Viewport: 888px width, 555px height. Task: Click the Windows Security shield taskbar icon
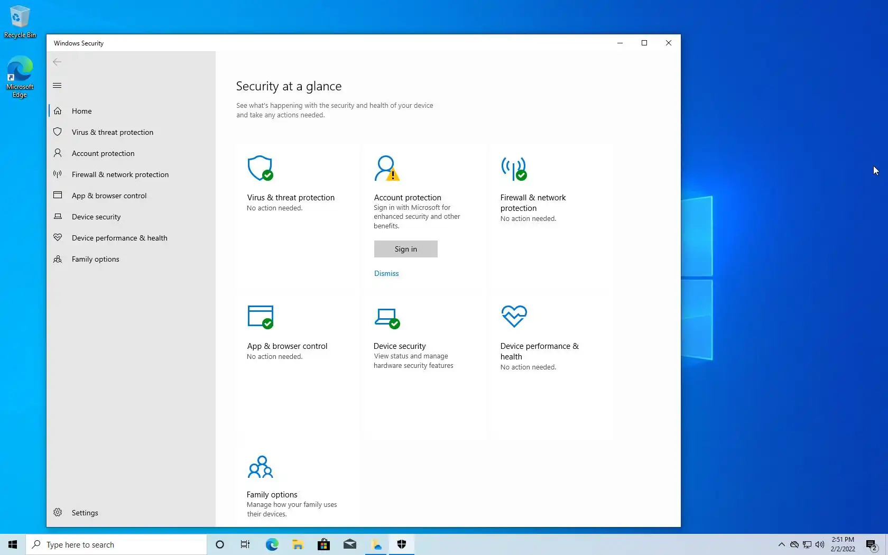[x=401, y=544]
